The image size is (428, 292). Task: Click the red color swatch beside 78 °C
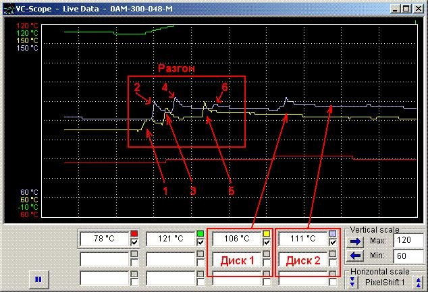click(x=134, y=233)
